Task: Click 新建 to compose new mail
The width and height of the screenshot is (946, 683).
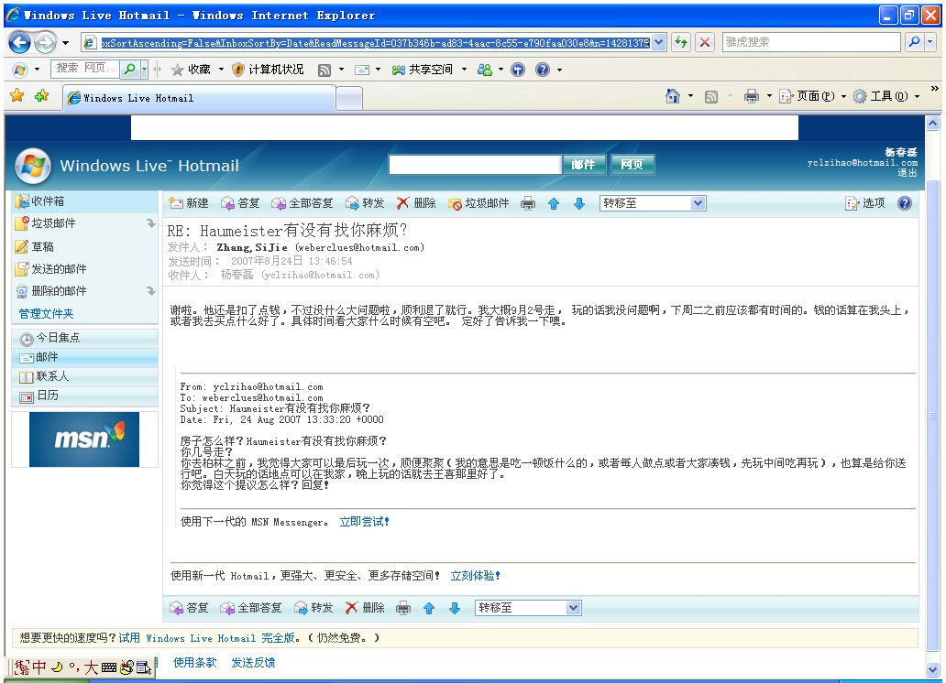Action: click(189, 203)
